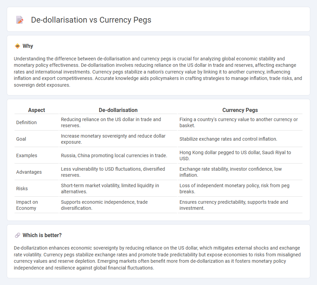Click cell 'Increase monetary sovereignty and reduce dollar exposure'

click(118, 139)
